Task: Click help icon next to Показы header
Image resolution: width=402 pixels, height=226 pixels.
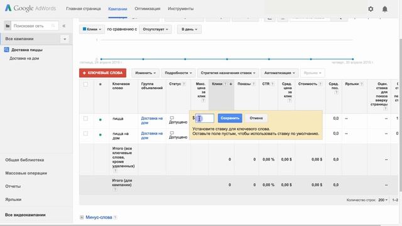Action: pos(253,84)
